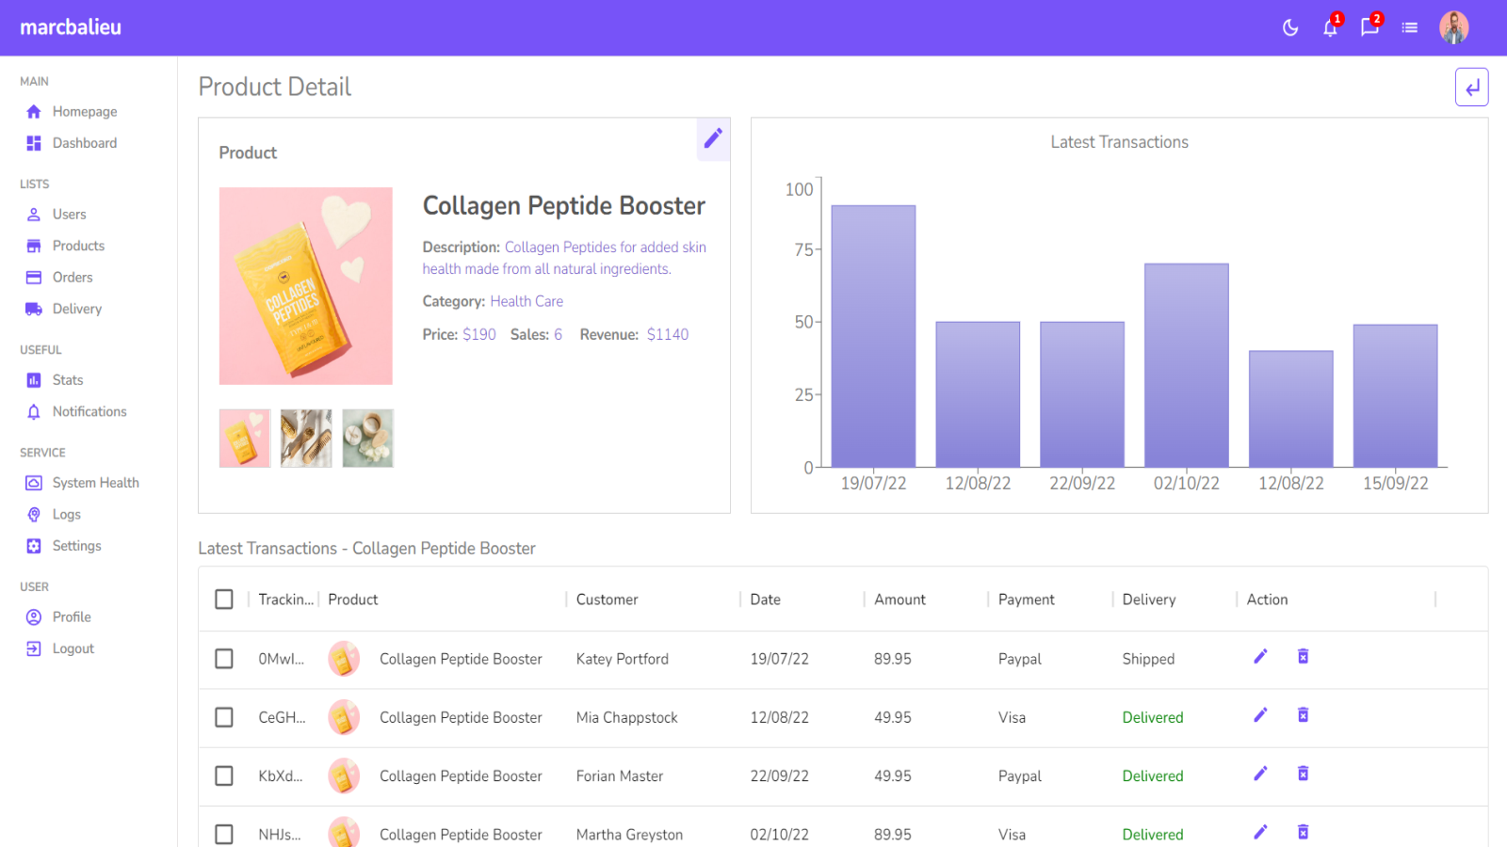This screenshot has width=1507, height=847.
Task: Click the purple pencil to edit product
Action: tap(713, 138)
